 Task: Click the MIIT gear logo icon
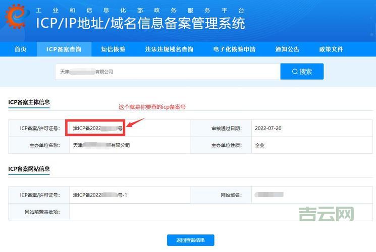pos(16,16)
